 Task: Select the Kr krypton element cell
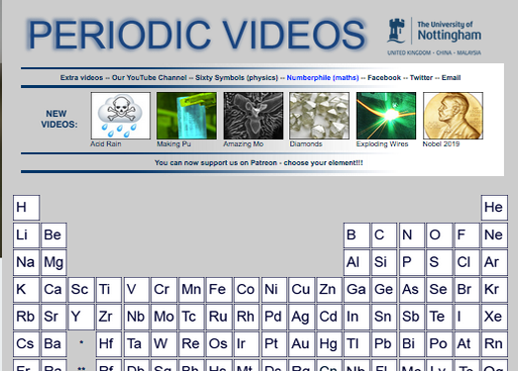coord(494,290)
